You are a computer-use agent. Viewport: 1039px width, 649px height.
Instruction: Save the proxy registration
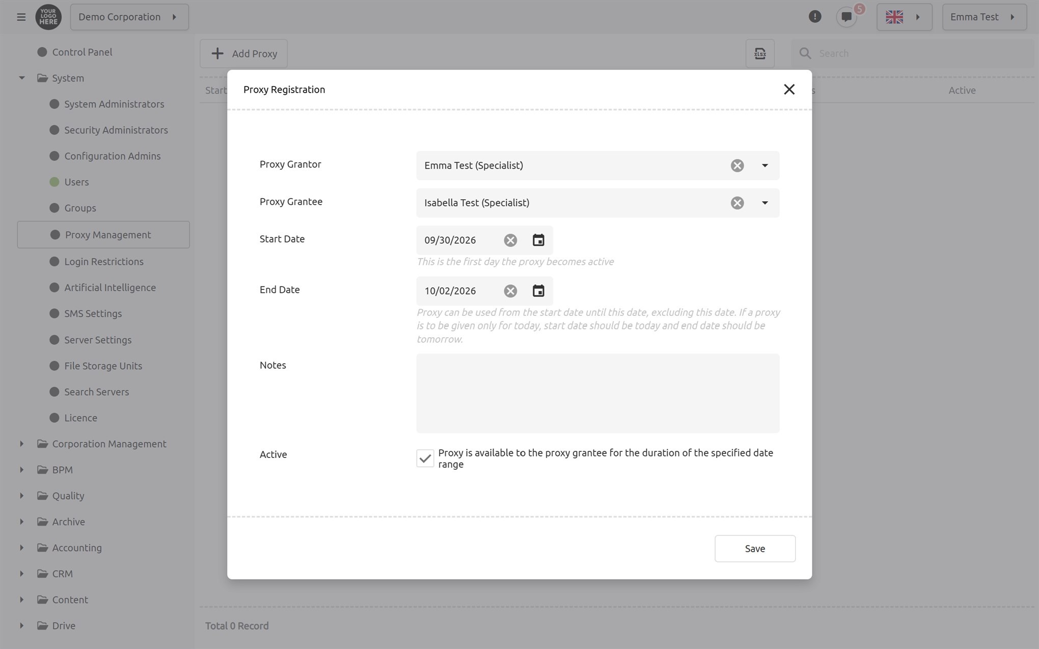(755, 549)
